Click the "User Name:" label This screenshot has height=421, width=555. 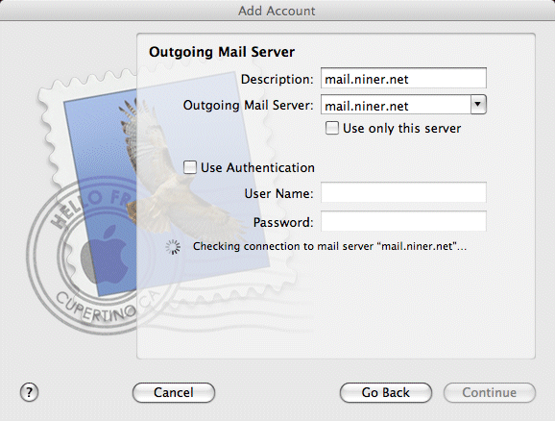278,193
